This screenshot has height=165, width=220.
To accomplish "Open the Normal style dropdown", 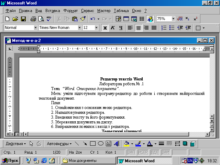I will click(x=35, y=27).
